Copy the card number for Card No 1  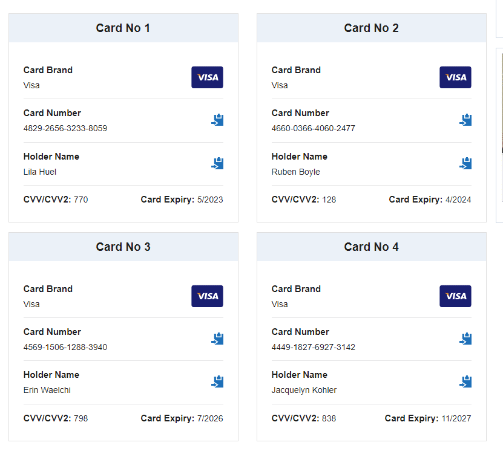point(217,120)
